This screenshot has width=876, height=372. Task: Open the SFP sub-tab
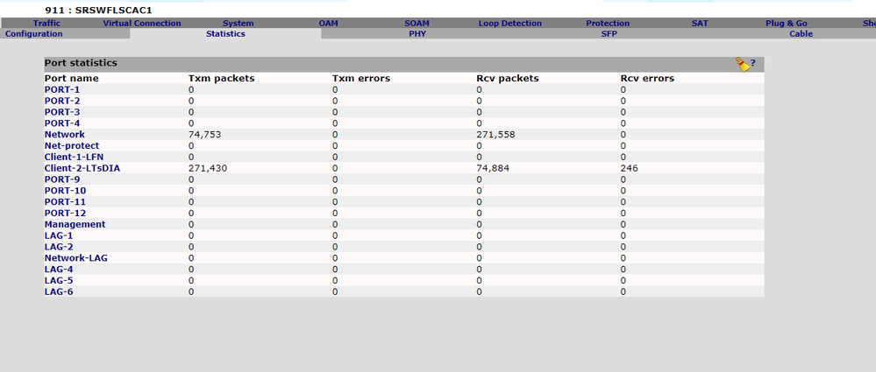pos(609,34)
